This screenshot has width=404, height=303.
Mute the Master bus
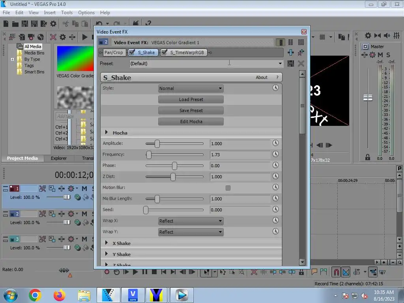[380, 54]
